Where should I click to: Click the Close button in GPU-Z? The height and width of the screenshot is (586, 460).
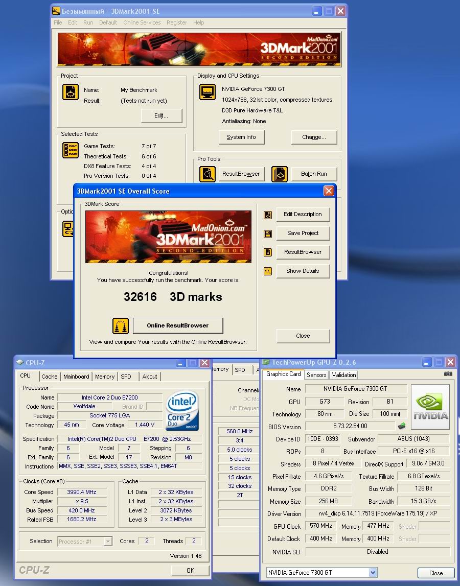[436, 573]
